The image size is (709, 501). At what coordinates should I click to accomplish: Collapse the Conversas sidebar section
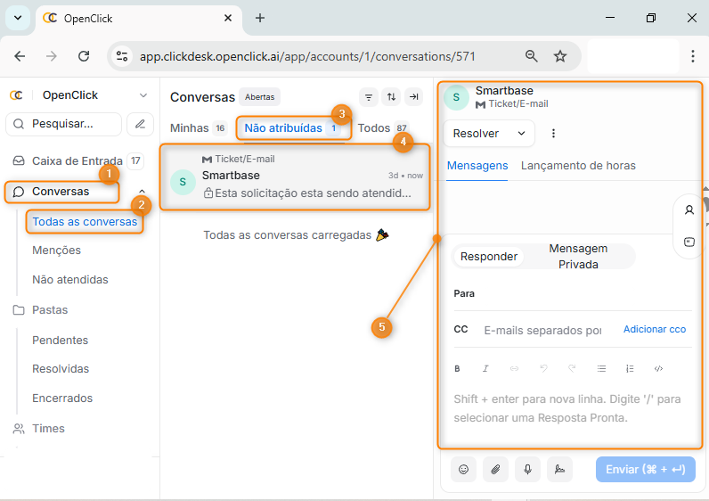[142, 192]
